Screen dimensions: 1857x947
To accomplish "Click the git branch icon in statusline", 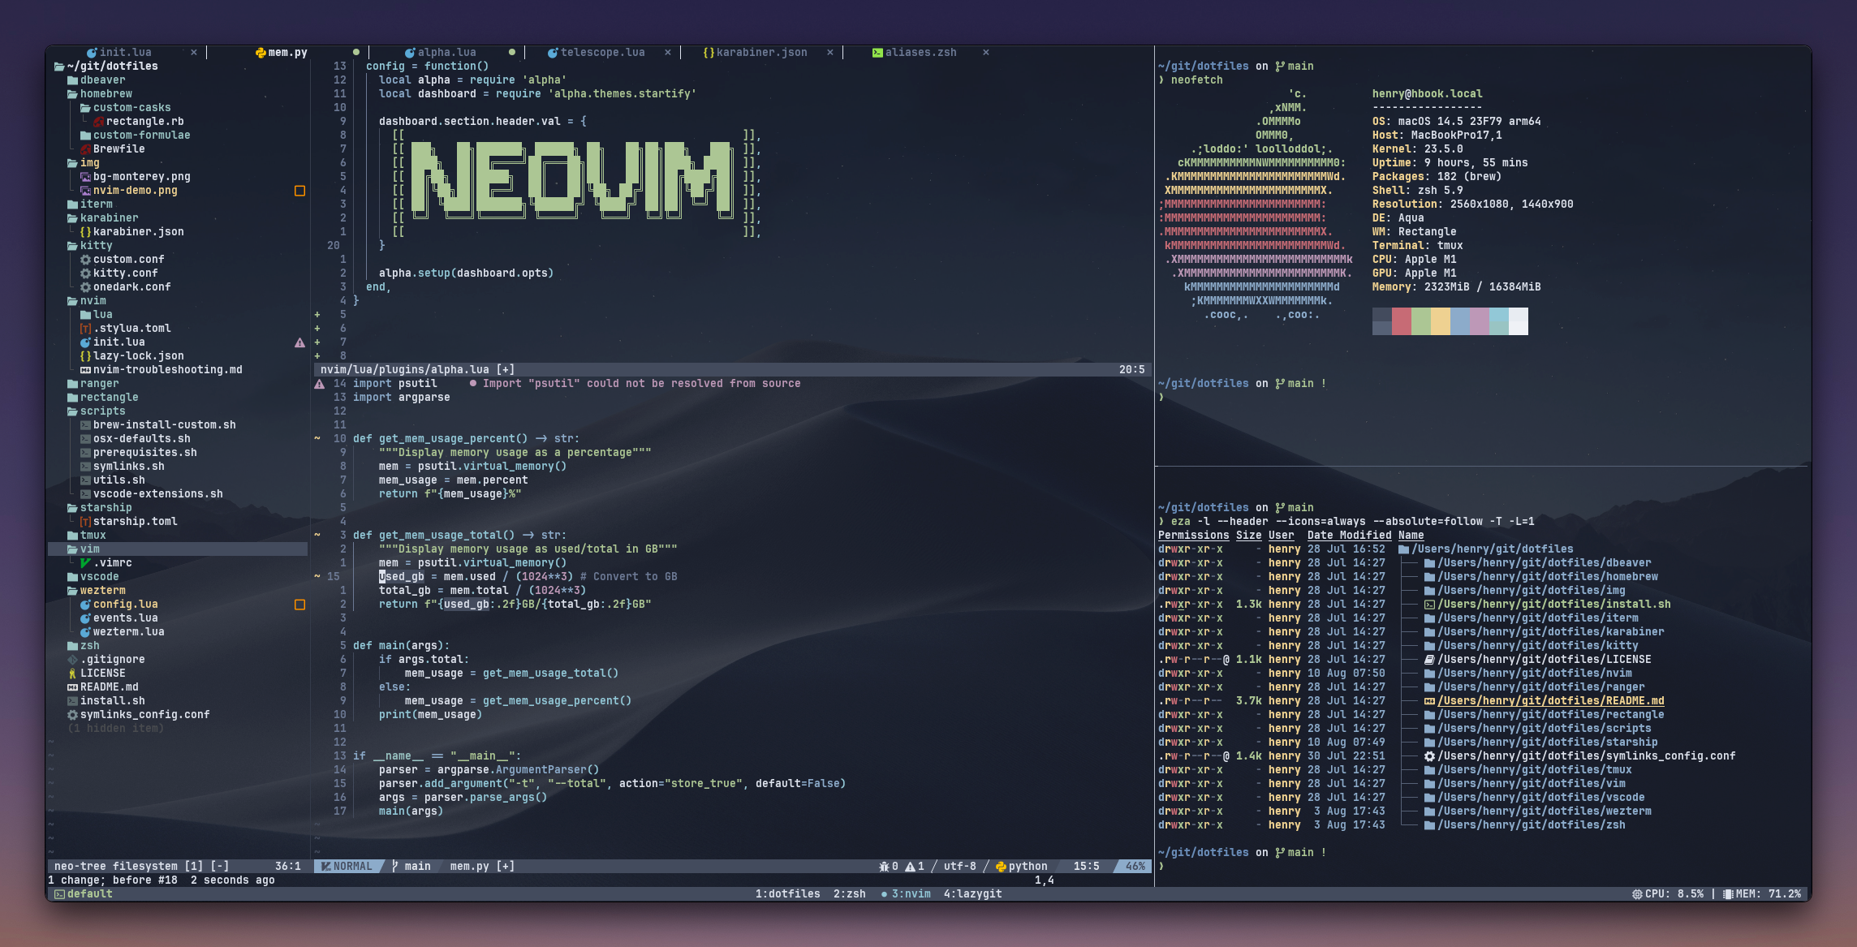I will tap(395, 867).
